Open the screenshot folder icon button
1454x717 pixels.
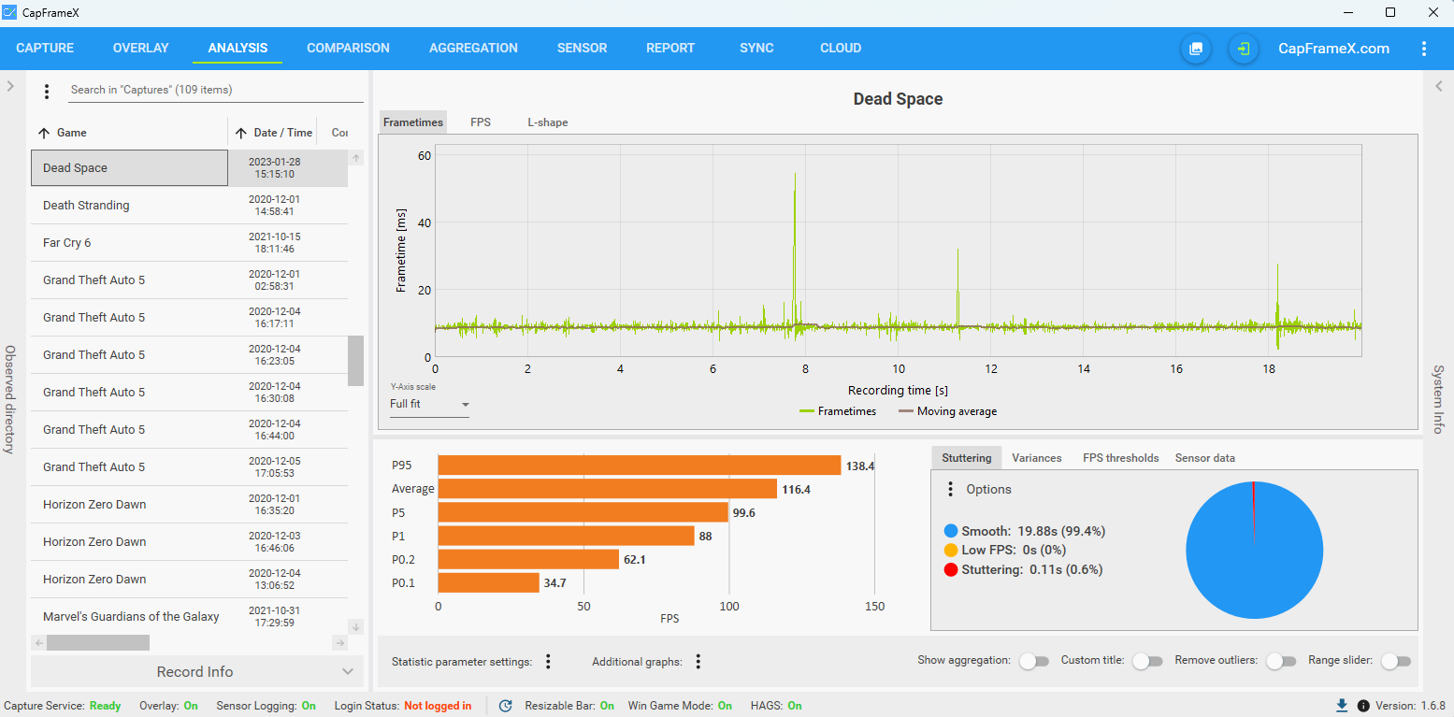[x=1195, y=49]
